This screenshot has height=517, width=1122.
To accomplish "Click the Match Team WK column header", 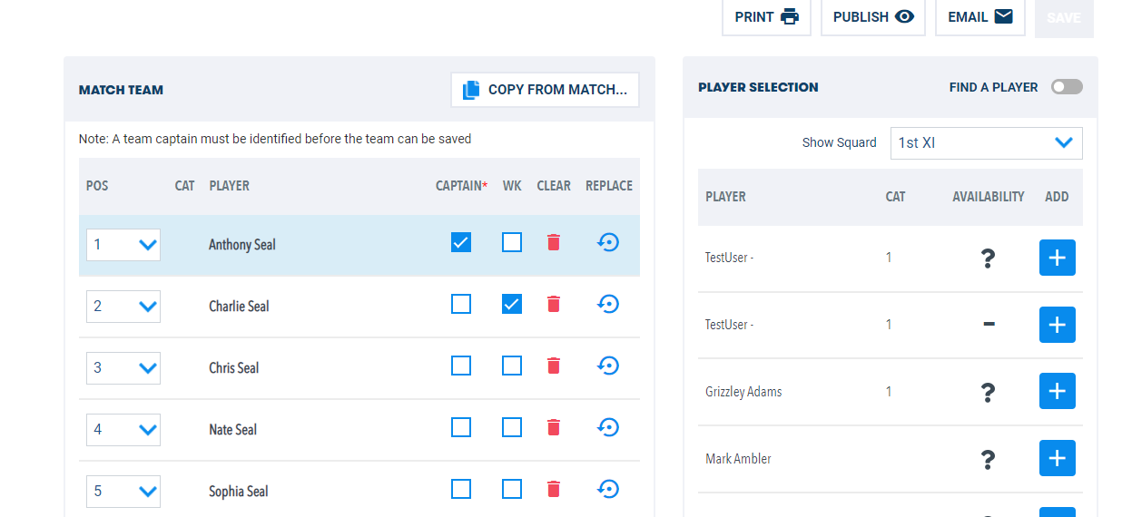I will (x=512, y=186).
